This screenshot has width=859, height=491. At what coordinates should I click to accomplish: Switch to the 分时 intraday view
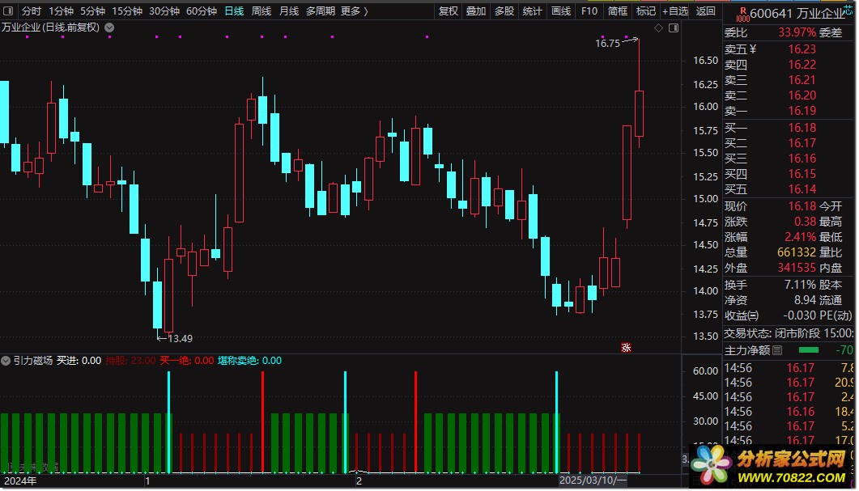coord(32,11)
